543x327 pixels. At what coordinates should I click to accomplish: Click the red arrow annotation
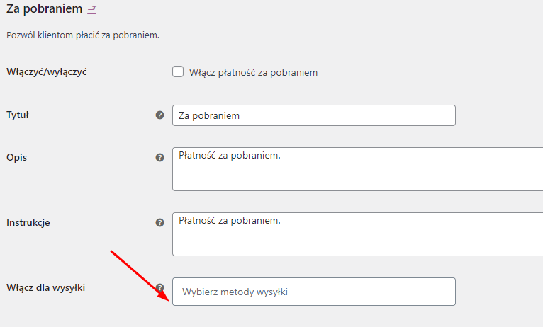(140, 276)
